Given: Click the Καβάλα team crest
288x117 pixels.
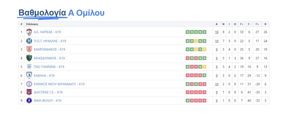Looking at the screenshot, I should pos(29,75).
